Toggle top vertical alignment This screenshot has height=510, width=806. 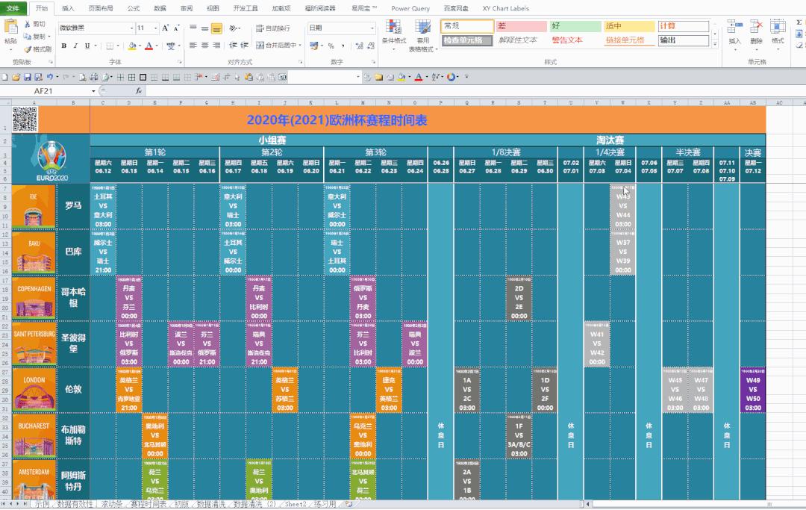coord(193,28)
